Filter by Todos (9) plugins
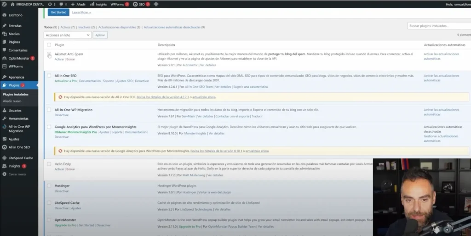Screen dimensions: 471x236 click(51, 27)
